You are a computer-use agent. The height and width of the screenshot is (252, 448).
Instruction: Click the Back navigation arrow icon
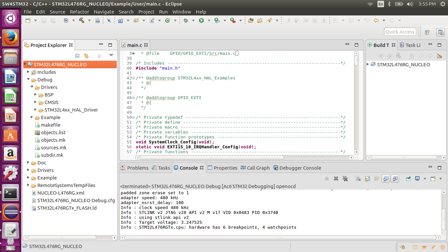click(x=376, y=20)
